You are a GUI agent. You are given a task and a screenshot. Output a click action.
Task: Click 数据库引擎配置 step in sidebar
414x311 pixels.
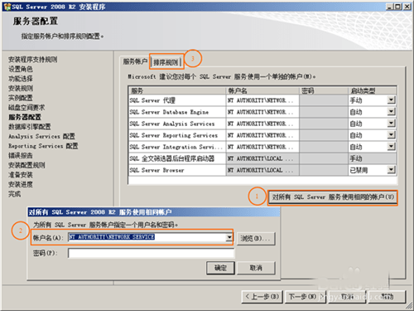(30, 127)
